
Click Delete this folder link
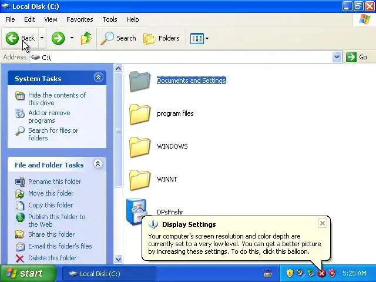[52, 258]
